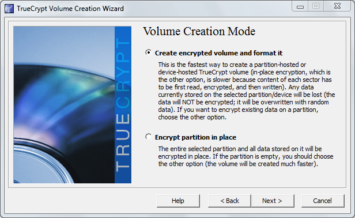Click the shiny disc photo artwork

[64, 105]
